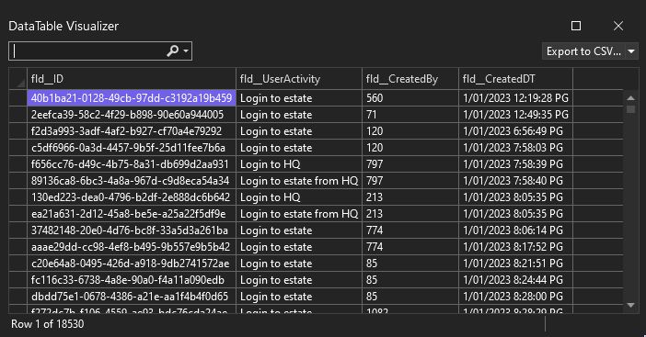Click date cell 1/01/2023 7:58:39 PG

click(515, 164)
